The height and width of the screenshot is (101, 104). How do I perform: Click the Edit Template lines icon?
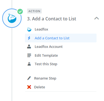click(x=29, y=55)
